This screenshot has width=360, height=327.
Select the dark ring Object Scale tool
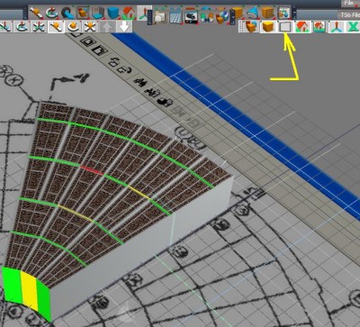pos(67,13)
